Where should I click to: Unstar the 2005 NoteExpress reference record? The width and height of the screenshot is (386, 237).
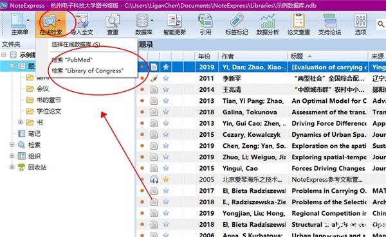[x=166, y=179]
